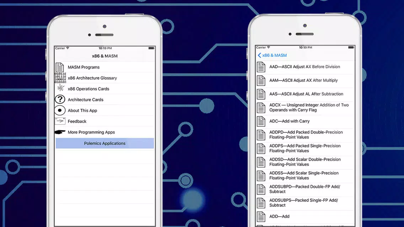Select About This App row
The width and height of the screenshot is (404, 227).
[x=105, y=110]
